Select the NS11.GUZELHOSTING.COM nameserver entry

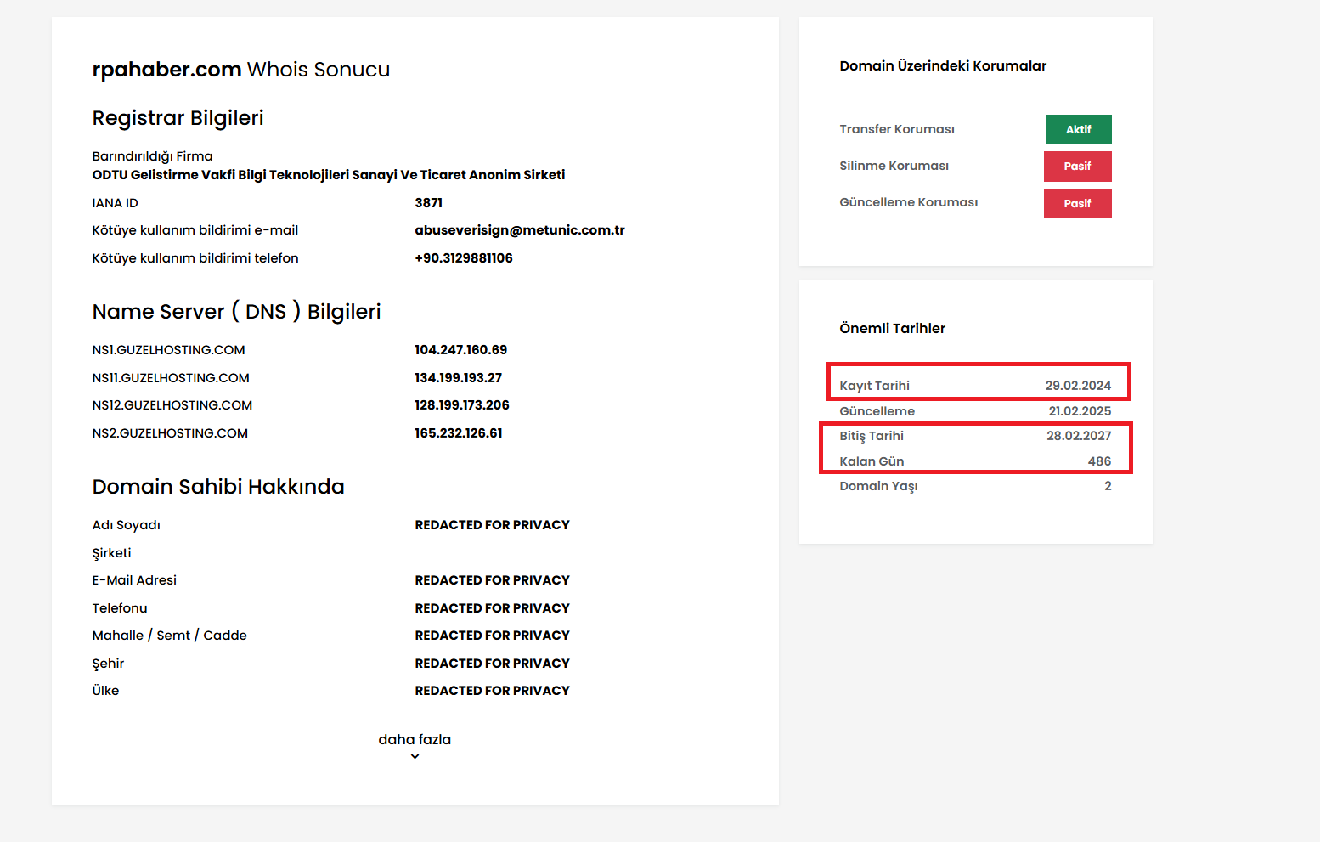[171, 377]
